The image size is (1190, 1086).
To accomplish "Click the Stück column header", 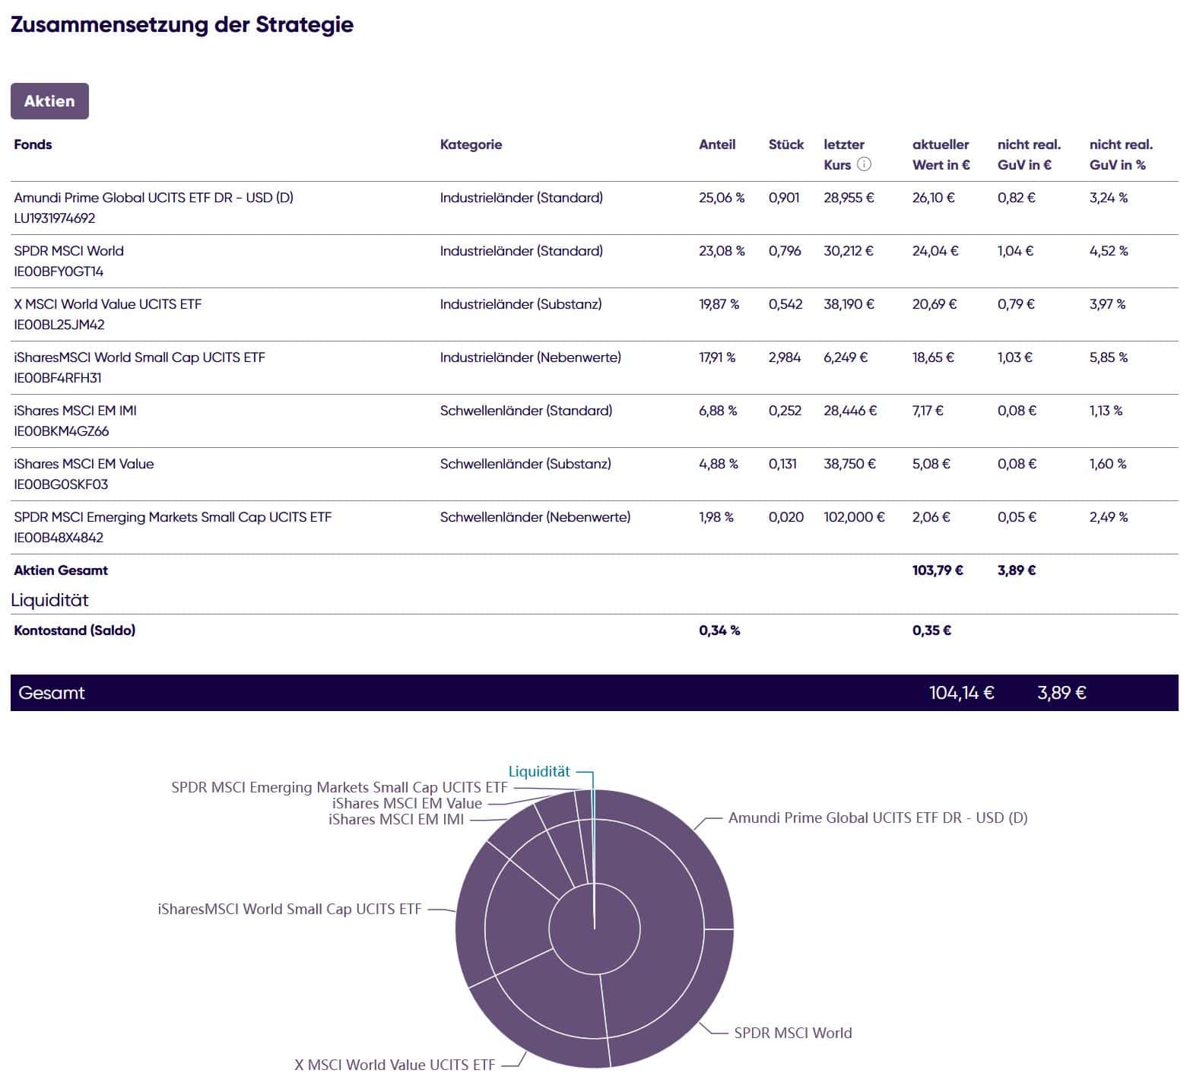I will coord(786,144).
